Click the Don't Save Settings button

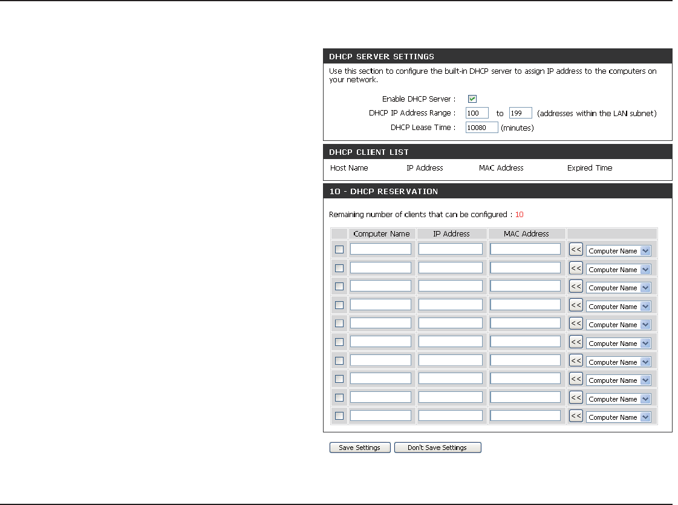coord(438,448)
